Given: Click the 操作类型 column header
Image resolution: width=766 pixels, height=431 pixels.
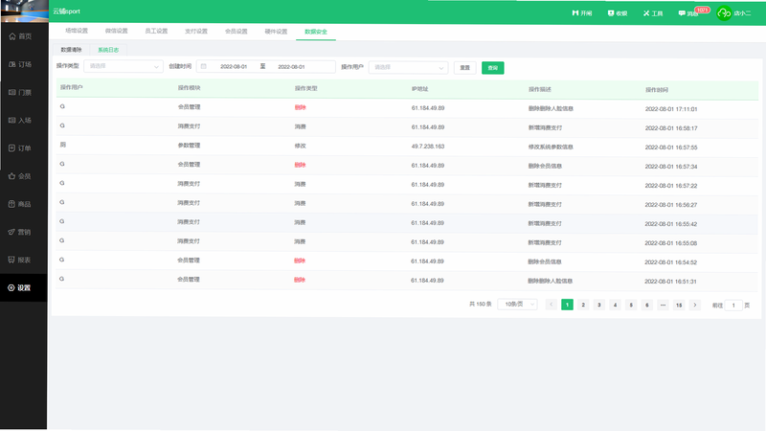Looking at the screenshot, I should [305, 88].
